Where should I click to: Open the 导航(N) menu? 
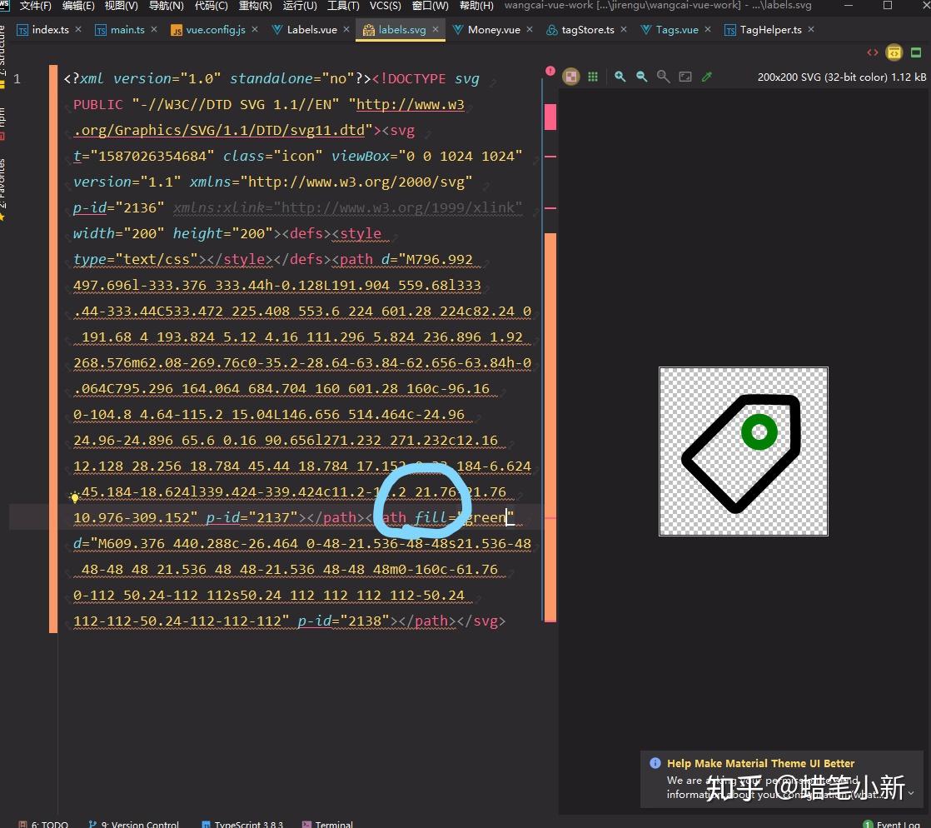[x=167, y=6]
